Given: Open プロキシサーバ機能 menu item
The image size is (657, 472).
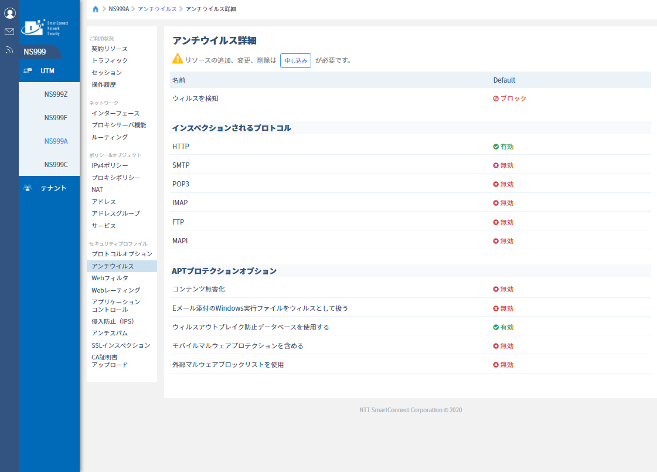Looking at the screenshot, I should tap(119, 125).
